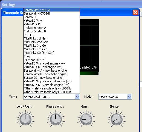Click the Left / Right knob
Viewport: 142px width, 132px height.
[25, 119]
